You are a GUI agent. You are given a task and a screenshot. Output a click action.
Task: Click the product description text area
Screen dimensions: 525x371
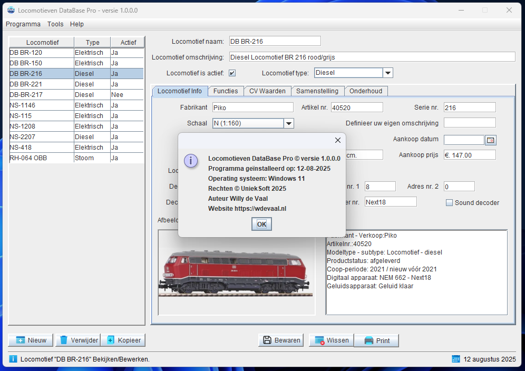(416, 272)
